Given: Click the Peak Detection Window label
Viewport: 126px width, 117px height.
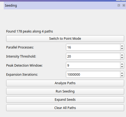Looking at the screenshot, I should [x=24, y=66].
